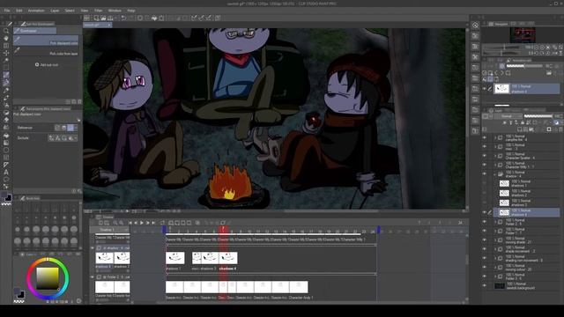Collapse the shadow : 4 folder
This screenshot has width=564, height=317.
coord(495,174)
